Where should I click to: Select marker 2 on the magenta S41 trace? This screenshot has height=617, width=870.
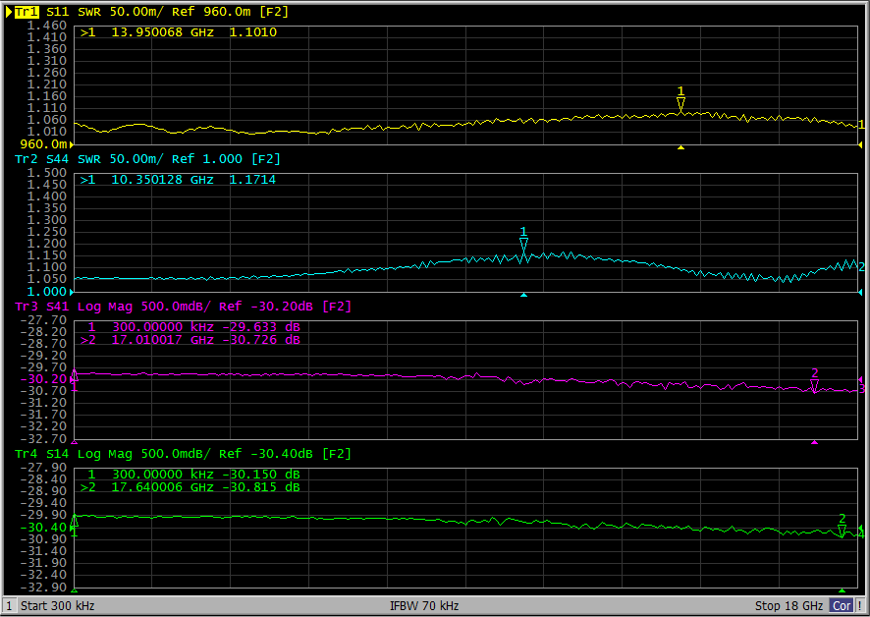tap(814, 385)
